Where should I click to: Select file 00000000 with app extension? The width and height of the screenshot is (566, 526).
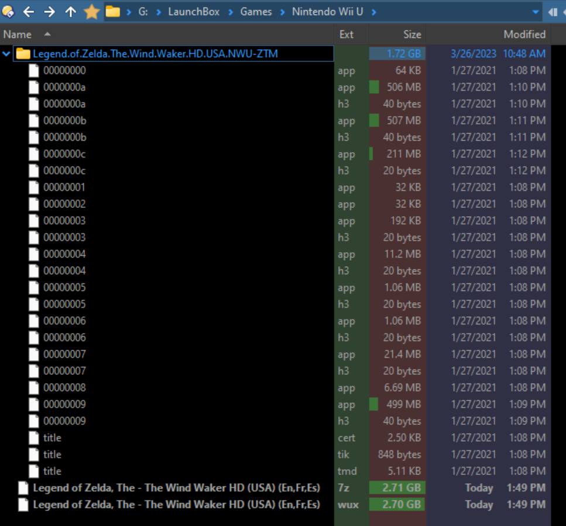click(x=64, y=70)
